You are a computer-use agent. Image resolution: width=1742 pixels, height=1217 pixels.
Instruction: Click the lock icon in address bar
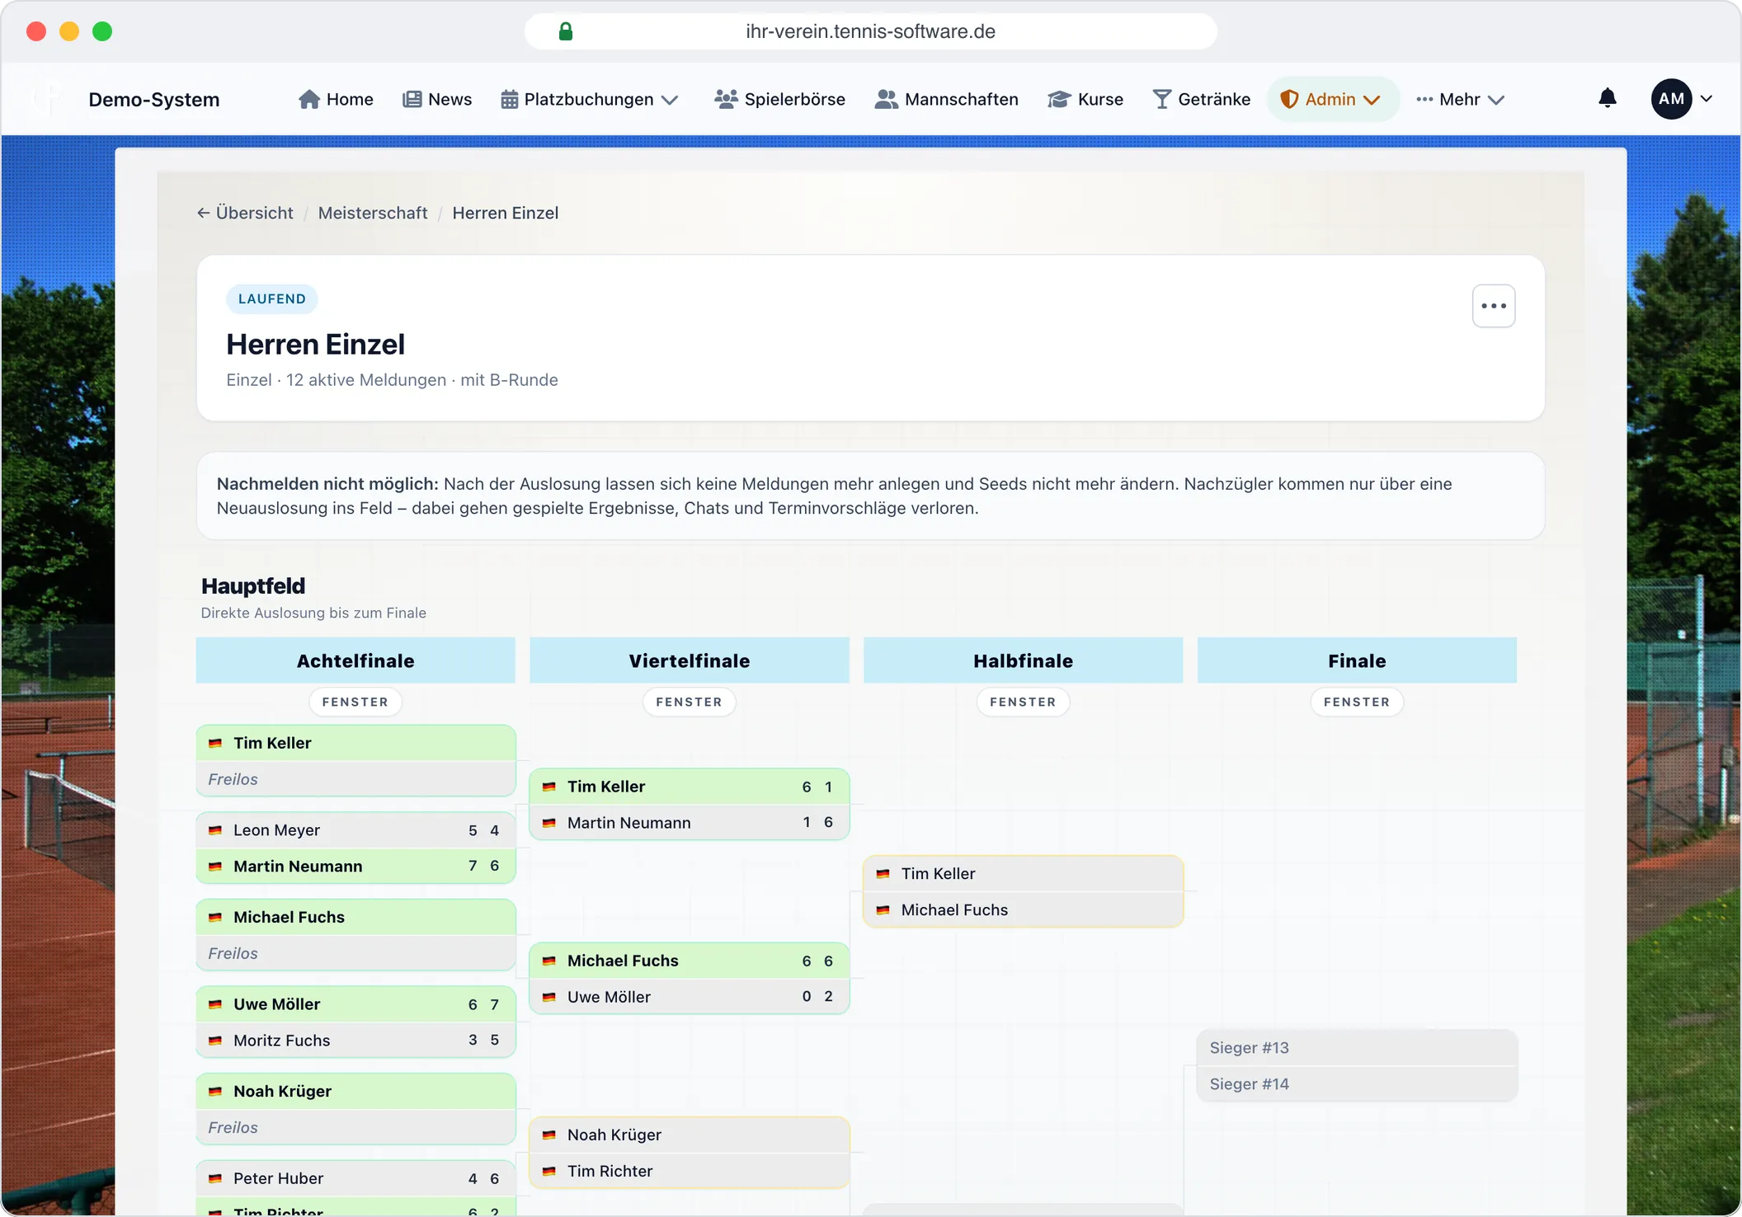pyautogui.click(x=566, y=31)
